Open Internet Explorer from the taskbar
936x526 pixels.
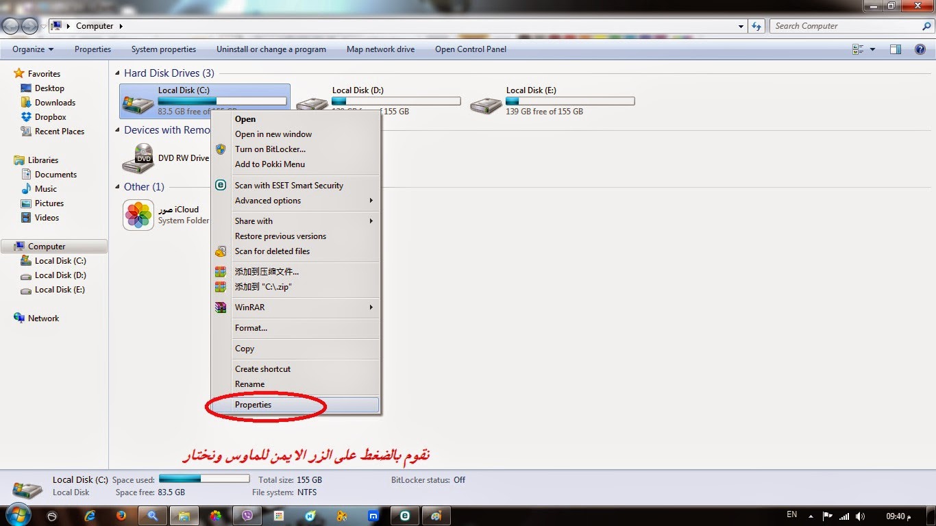coord(89,516)
